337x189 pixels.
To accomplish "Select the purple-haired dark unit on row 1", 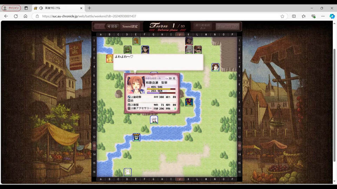I will pos(189,41).
